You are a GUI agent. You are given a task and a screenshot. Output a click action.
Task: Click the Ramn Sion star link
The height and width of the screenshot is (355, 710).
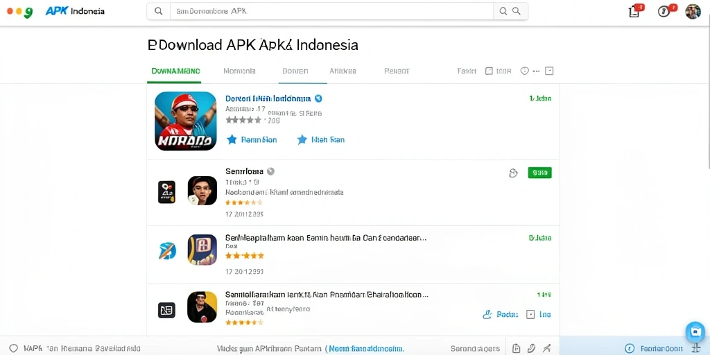click(x=252, y=139)
